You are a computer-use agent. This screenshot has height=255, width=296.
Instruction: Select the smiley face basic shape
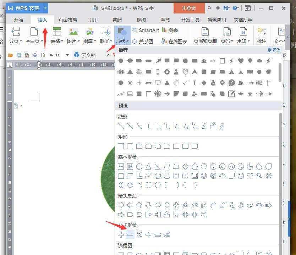coord(241,176)
